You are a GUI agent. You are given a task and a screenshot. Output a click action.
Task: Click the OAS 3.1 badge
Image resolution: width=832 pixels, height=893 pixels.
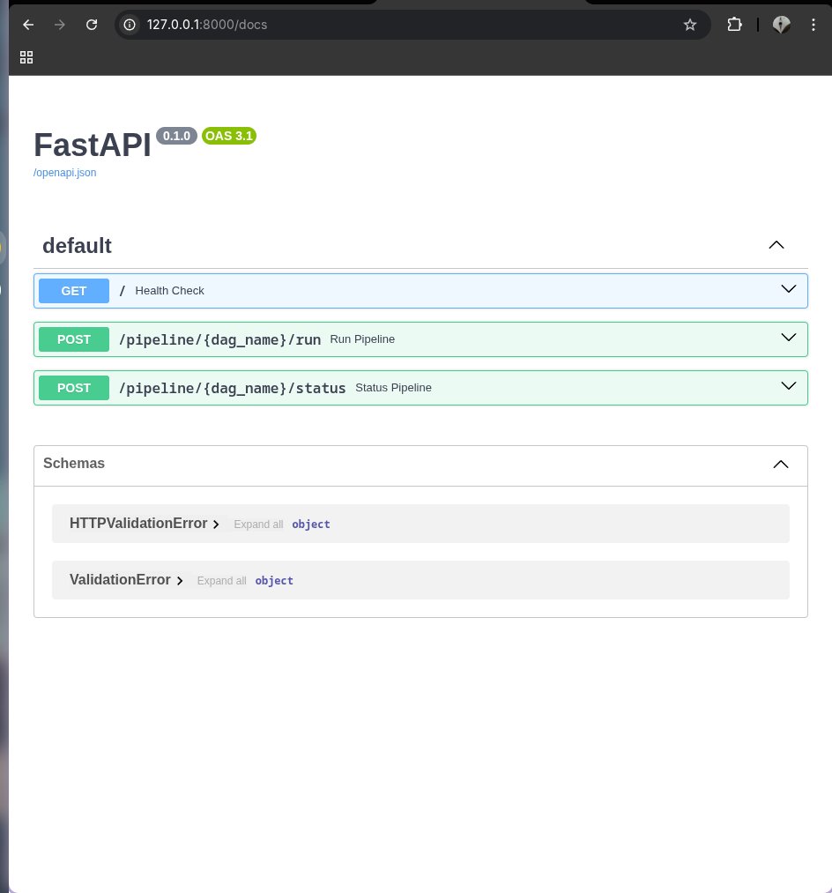(x=229, y=136)
